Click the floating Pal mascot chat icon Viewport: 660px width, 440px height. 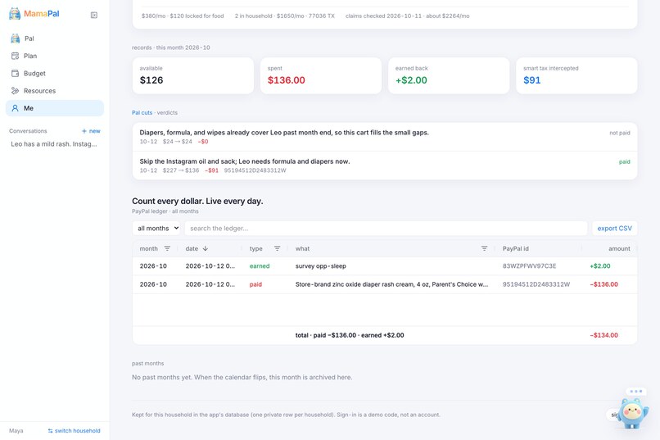click(x=633, y=413)
